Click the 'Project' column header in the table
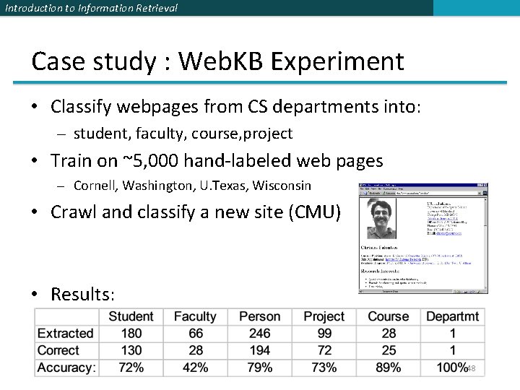 coord(324,317)
